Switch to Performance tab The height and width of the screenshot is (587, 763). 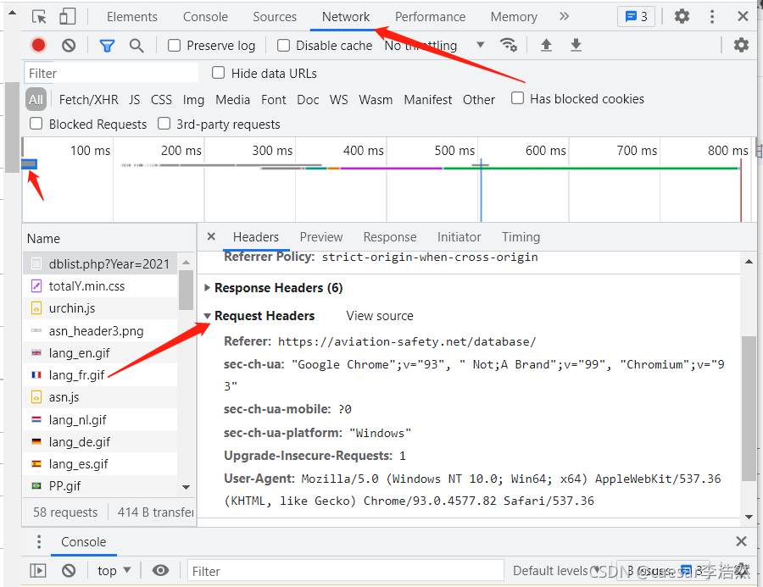pyautogui.click(x=430, y=17)
